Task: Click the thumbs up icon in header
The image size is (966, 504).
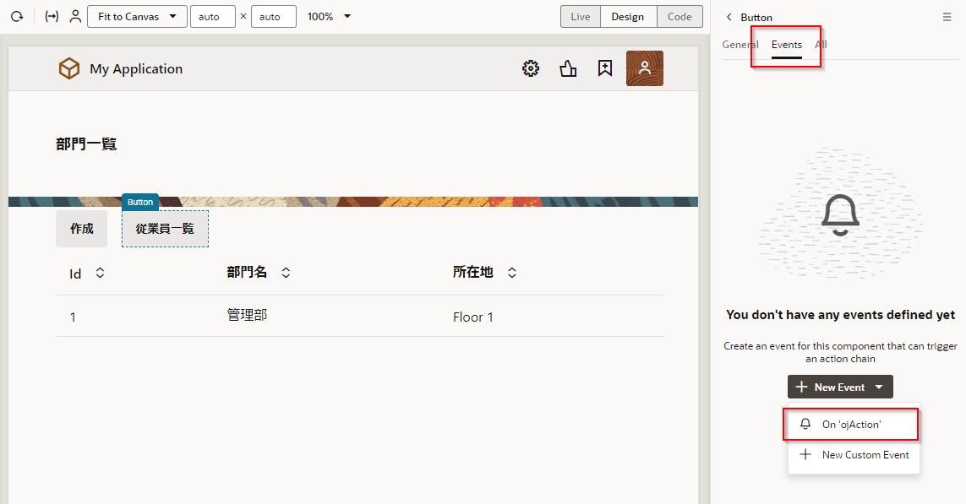Action: coord(568,69)
